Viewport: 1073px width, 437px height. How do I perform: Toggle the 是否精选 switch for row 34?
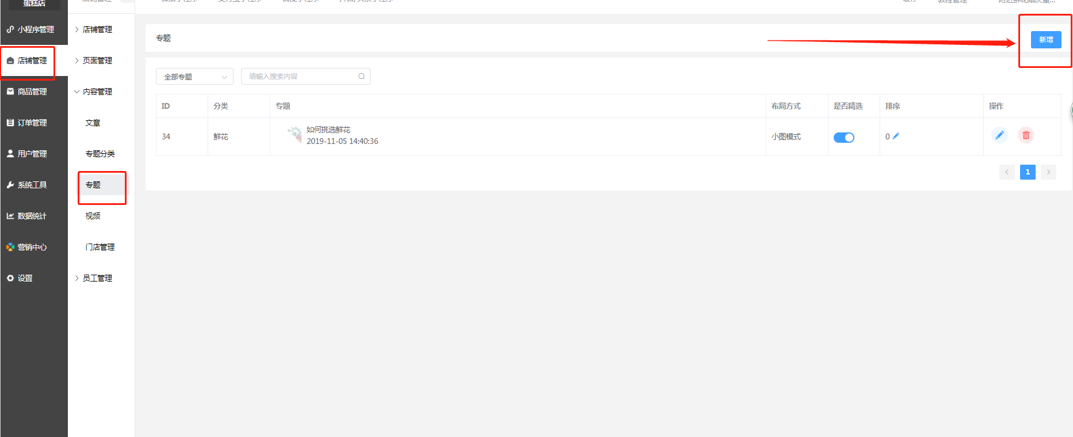click(844, 138)
